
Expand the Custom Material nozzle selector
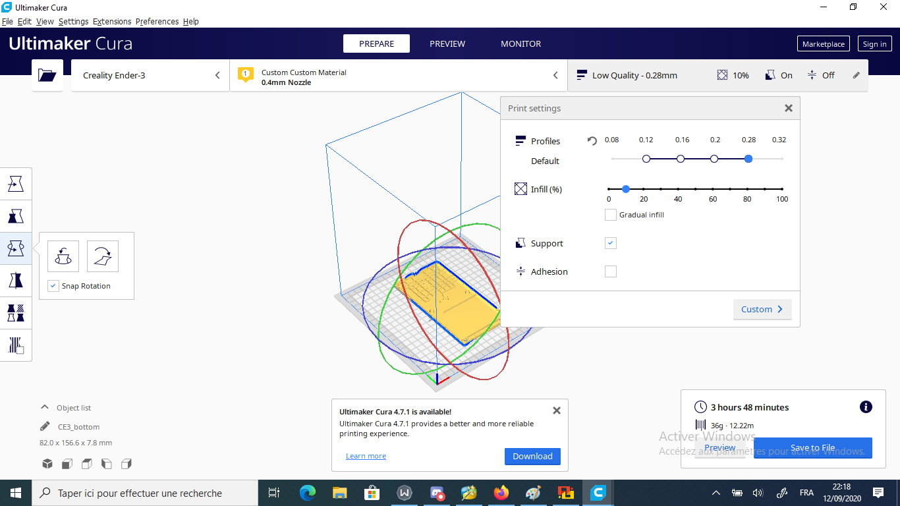(x=555, y=75)
